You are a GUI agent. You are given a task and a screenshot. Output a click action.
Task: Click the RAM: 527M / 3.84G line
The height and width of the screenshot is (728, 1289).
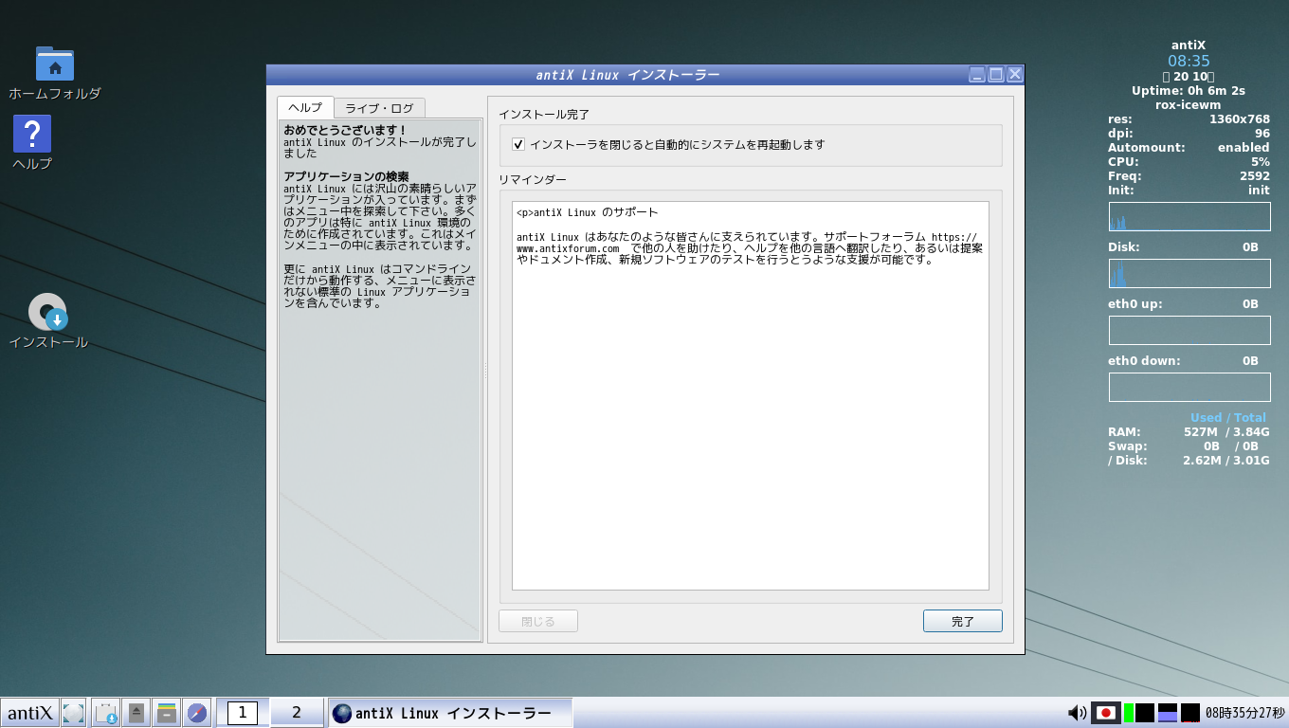click(x=1188, y=432)
